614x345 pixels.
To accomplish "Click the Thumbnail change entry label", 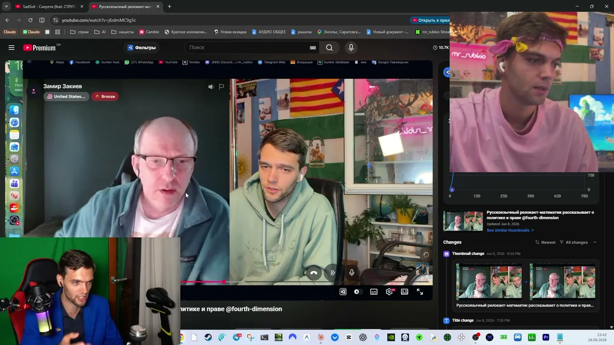I will click(x=468, y=253).
